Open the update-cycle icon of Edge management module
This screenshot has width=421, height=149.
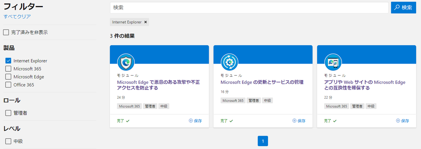(x=229, y=62)
